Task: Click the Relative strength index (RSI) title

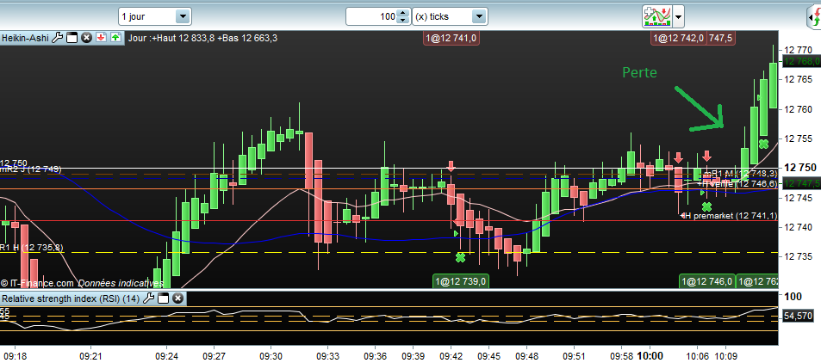Action: click(71, 298)
